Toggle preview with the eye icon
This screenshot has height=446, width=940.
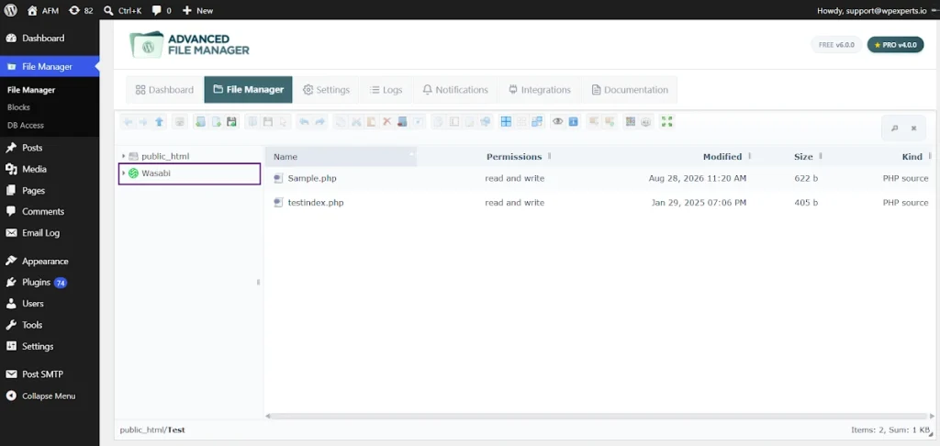coord(557,122)
